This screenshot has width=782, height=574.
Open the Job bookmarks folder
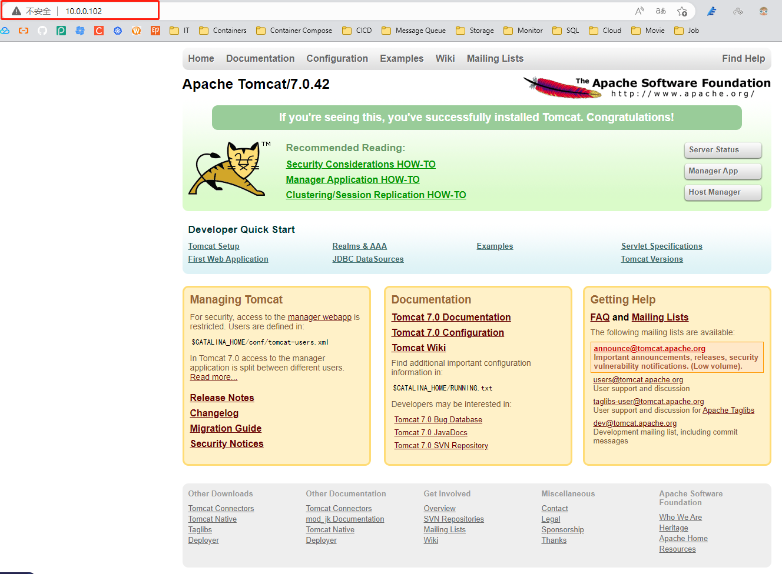(x=687, y=31)
